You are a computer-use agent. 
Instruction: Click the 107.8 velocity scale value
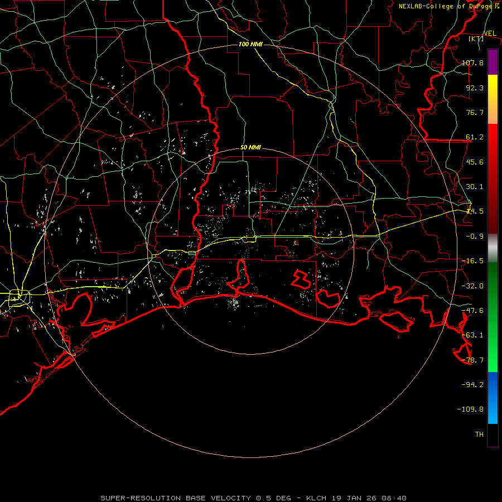click(472, 62)
